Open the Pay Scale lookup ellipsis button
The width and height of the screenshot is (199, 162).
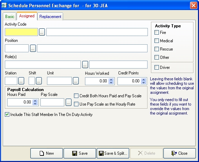coord(68,102)
